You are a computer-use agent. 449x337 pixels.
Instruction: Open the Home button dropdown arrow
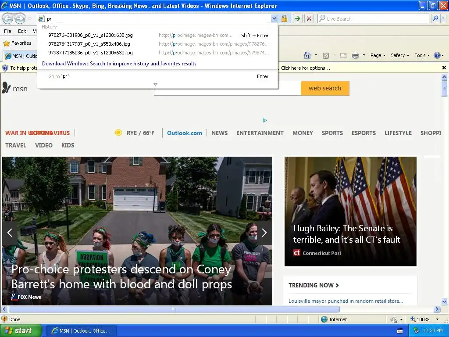point(316,55)
